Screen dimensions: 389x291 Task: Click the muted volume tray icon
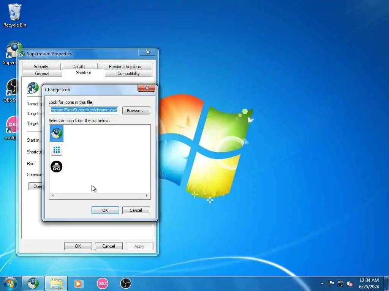(x=350, y=283)
